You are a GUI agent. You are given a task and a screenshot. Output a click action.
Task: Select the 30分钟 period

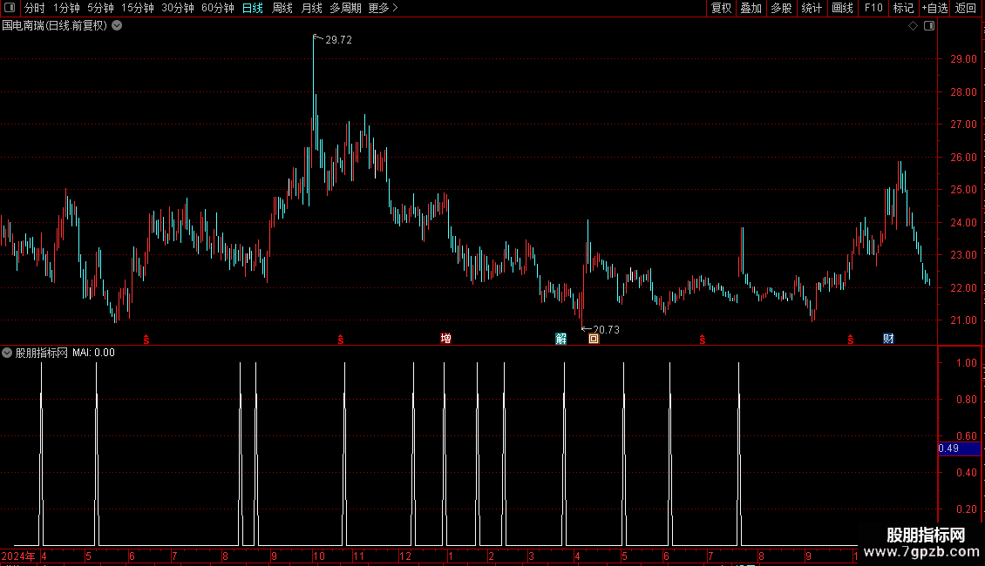178,8
